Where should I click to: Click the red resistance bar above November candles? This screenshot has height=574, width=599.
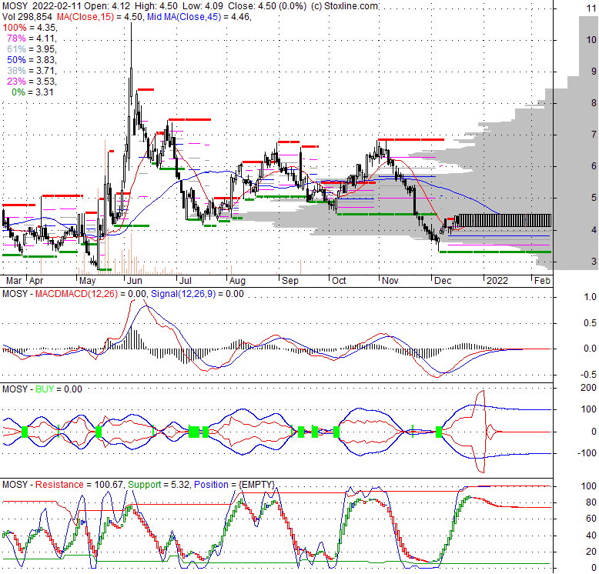(x=411, y=140)
